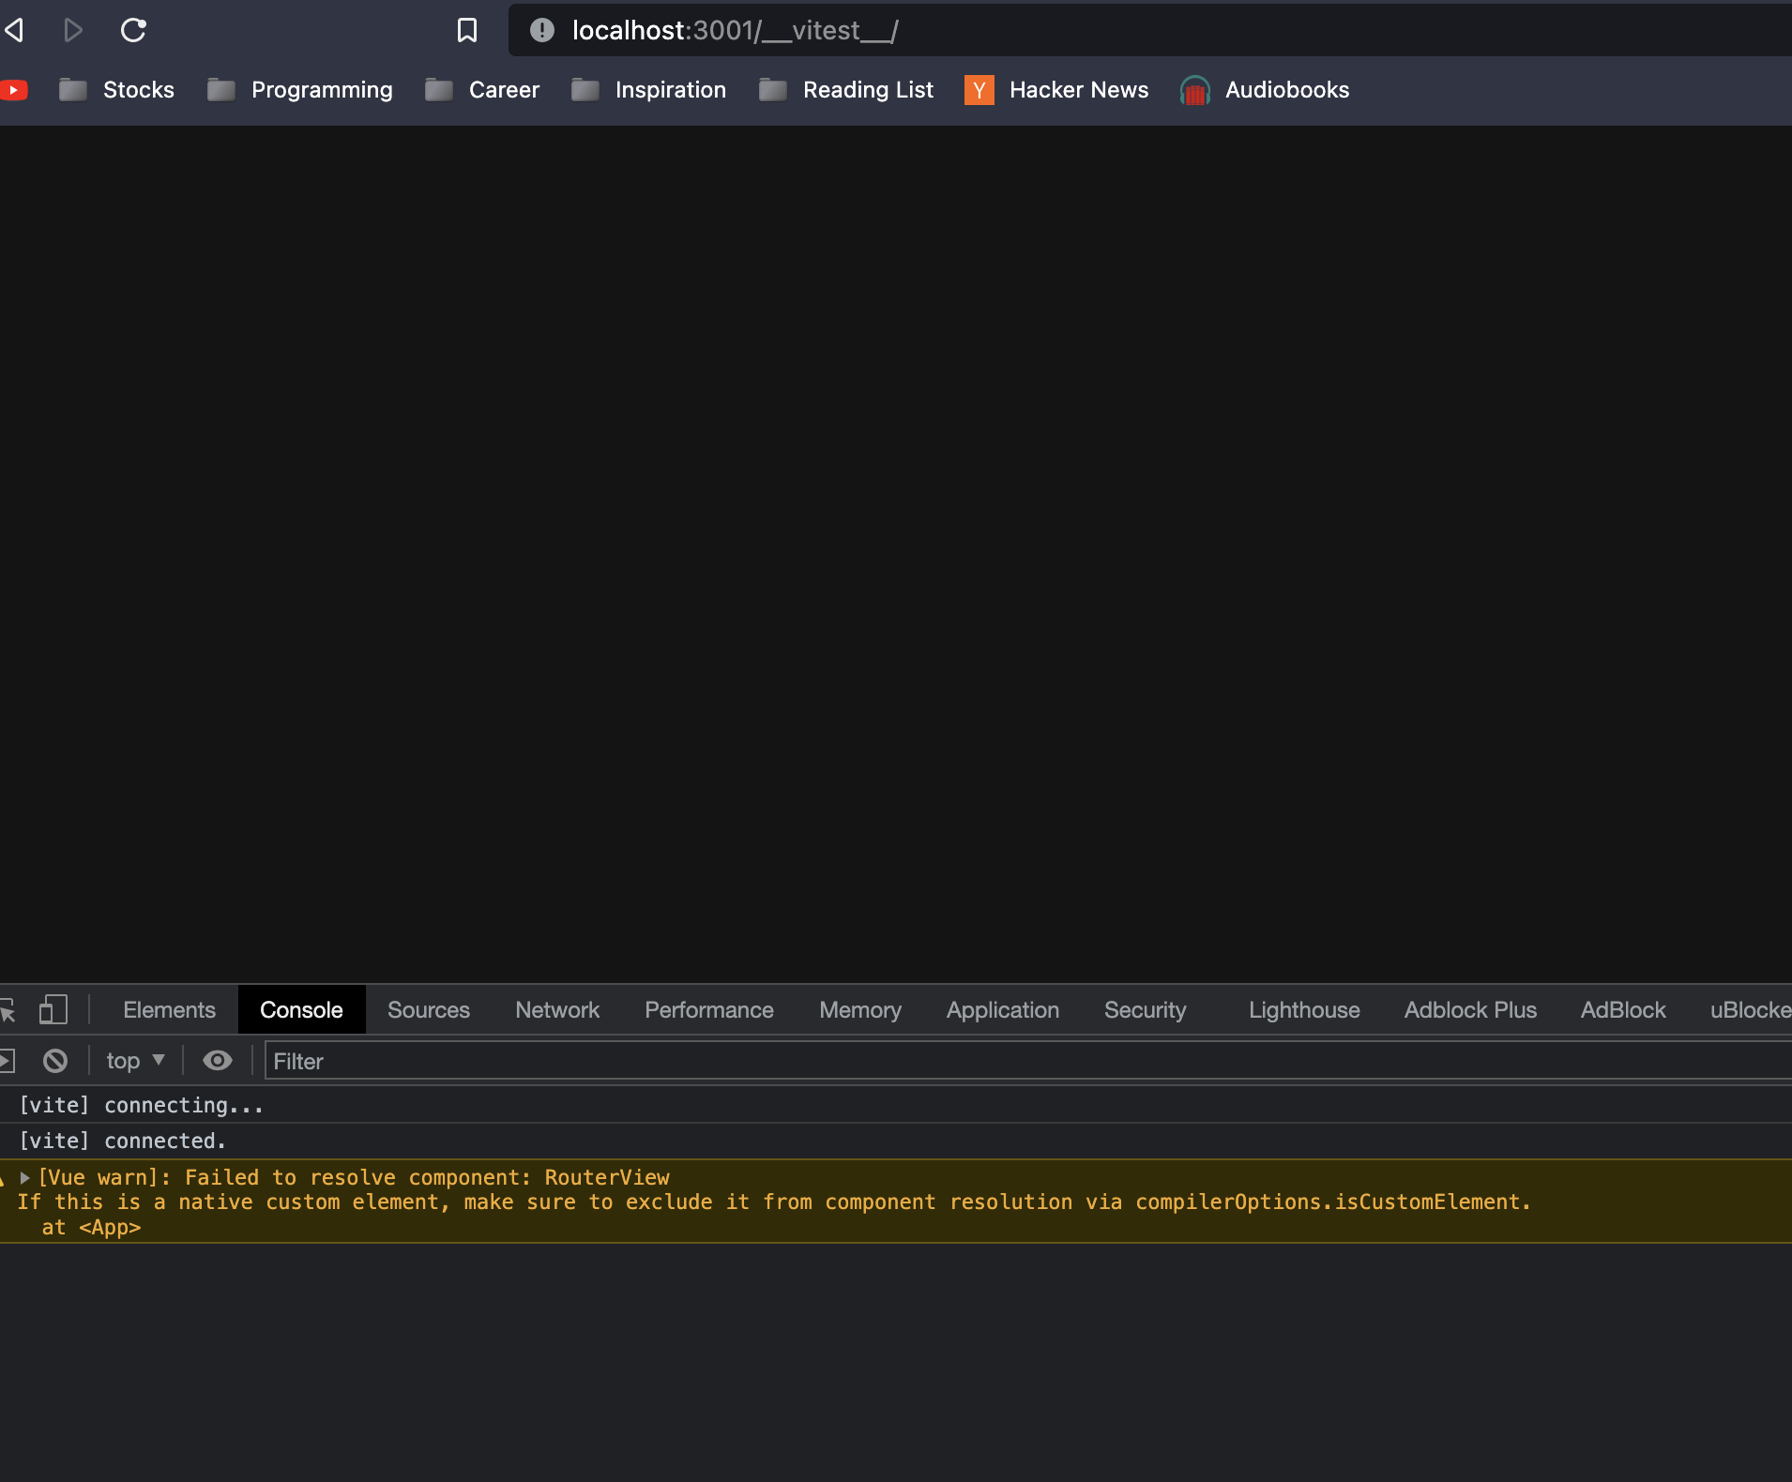Select the Console tab

point(301,1010)
